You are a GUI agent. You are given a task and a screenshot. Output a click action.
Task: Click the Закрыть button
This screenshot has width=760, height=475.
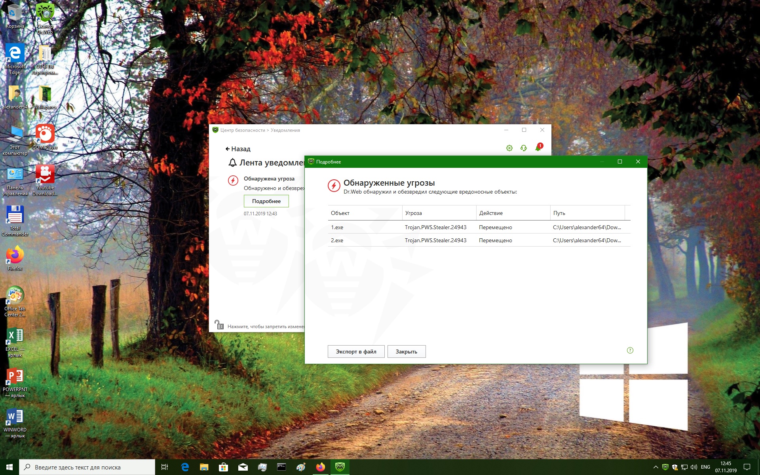406,351
